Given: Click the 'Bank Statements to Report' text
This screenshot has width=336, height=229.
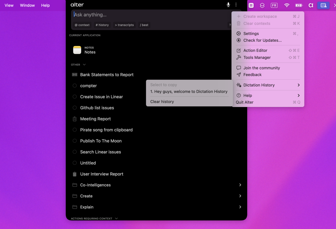Looking at the screenshot, I should click(x=107, y=75).
